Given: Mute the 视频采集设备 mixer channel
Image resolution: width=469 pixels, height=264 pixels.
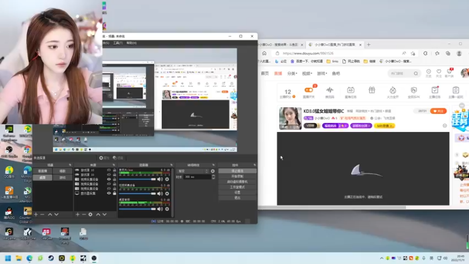Looking at the screenshot, I should click(160, 194).
